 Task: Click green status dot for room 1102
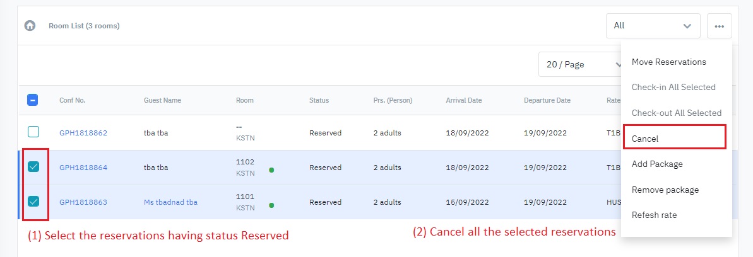click(271, 170)
